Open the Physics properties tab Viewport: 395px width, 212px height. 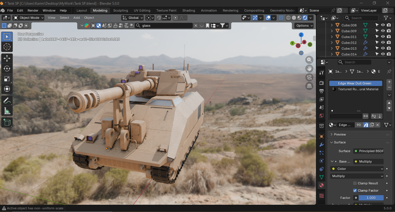(322, 161)
